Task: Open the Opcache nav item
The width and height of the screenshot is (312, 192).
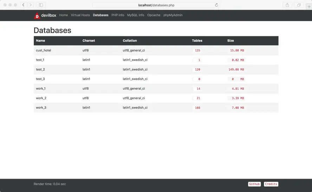Action: click(x=154, y=15)
